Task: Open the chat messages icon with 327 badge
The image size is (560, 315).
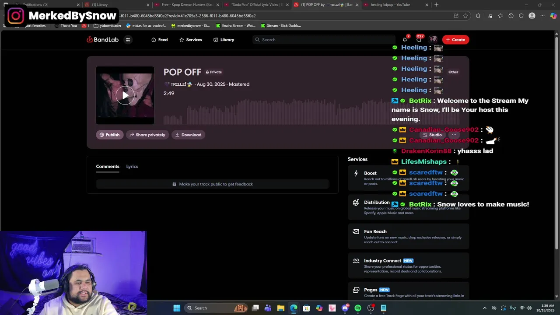Action: pyautogui.click(x=419, y=39)
